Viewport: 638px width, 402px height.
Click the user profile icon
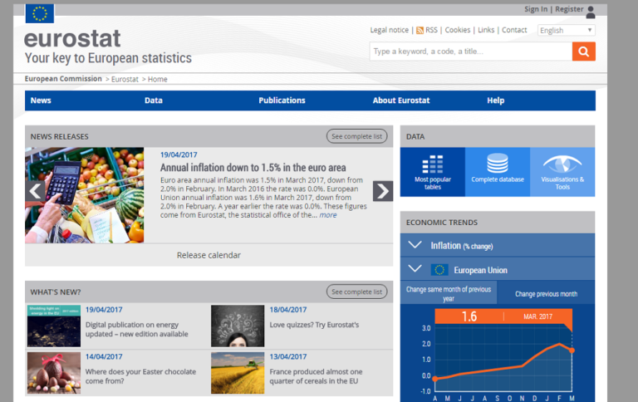coord(591,12)
